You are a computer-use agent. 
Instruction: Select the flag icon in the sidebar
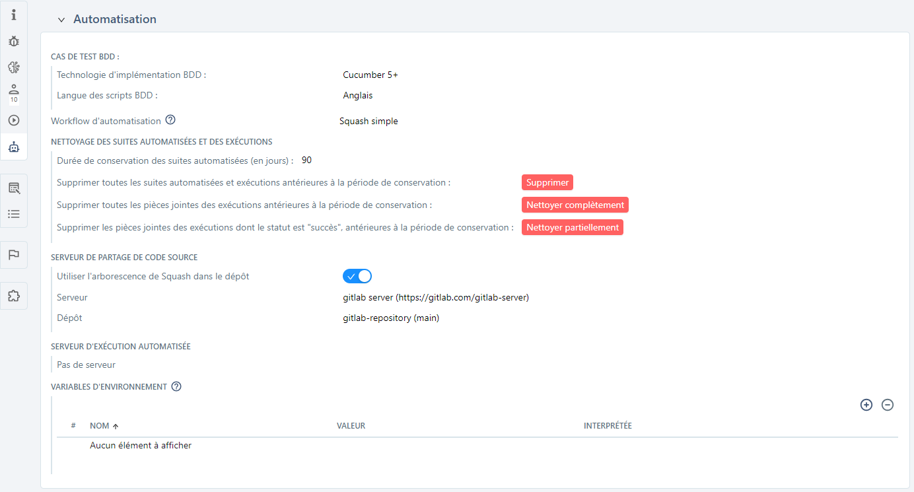[13, 254]
